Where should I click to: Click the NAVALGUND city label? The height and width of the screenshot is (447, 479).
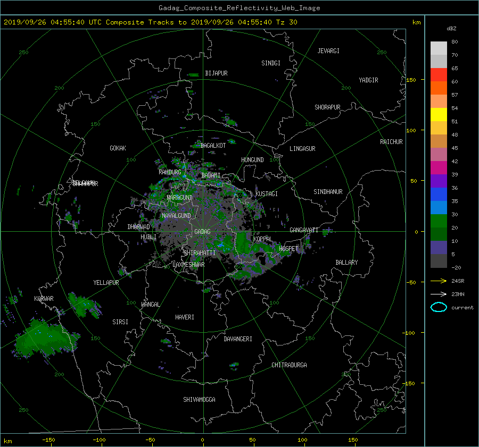tap(176, 216)
